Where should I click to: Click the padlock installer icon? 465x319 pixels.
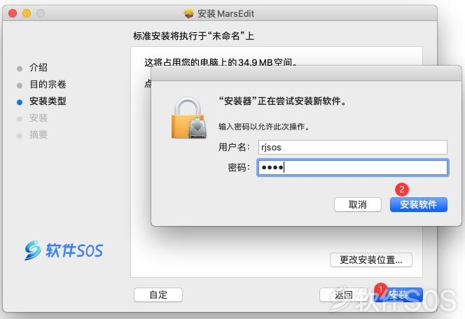[189, 118]
